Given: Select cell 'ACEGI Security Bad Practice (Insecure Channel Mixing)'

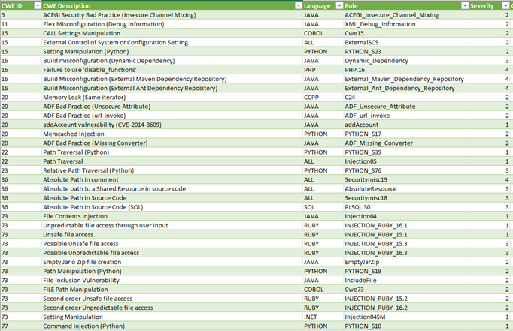Looking at the screenshot, I should (172, 15).
